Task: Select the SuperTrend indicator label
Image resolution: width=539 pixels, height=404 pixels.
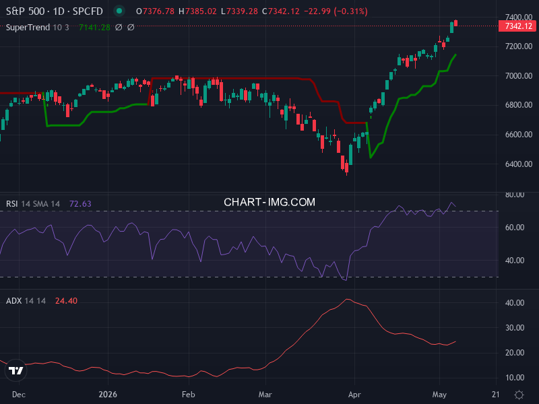Action: coord(28,28)
